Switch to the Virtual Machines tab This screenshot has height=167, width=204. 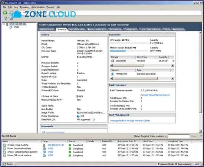coord(77,29)
